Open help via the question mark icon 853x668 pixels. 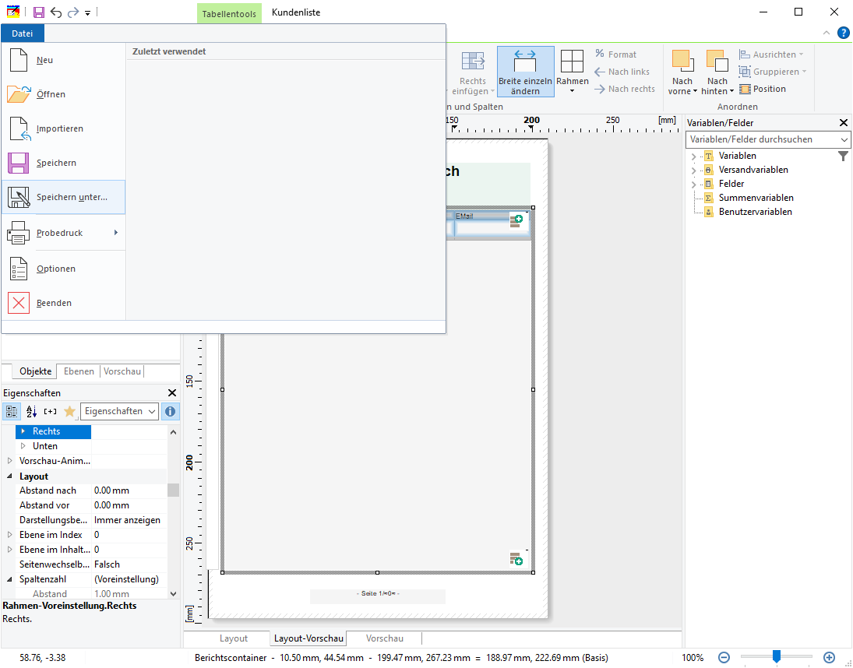[843, 33]
